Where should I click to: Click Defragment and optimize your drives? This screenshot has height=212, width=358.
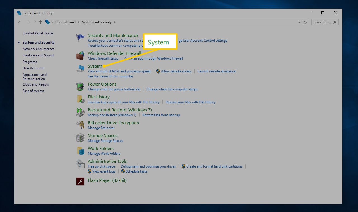coord(148,166)
